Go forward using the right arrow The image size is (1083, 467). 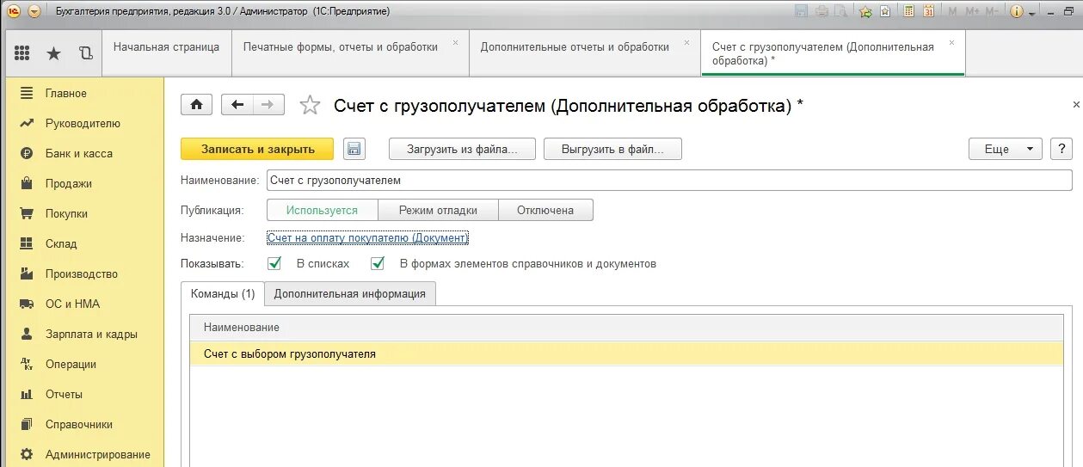click(x=268, y=105)
